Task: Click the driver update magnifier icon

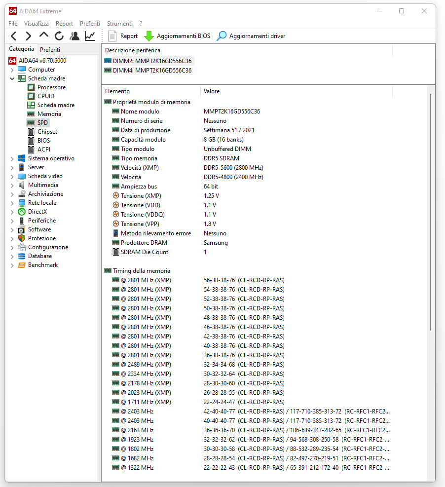Action: tap(222, 36)
